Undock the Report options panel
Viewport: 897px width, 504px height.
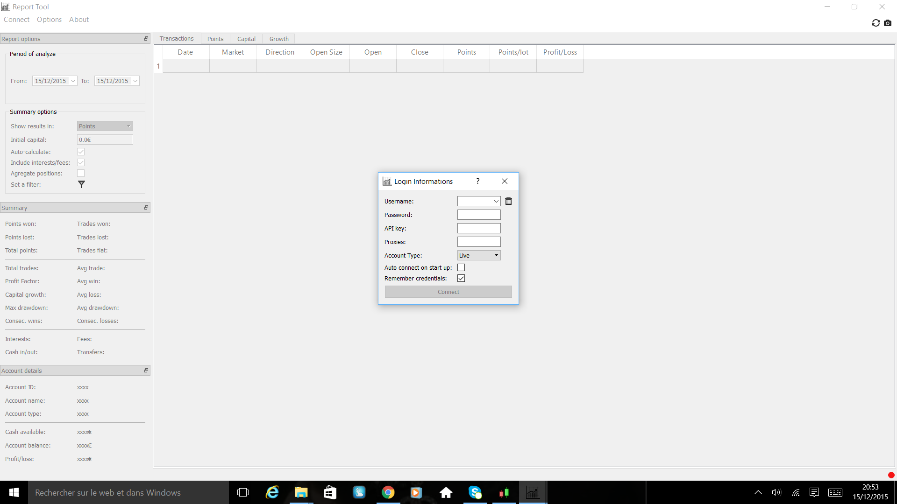(x=146, y=39)
